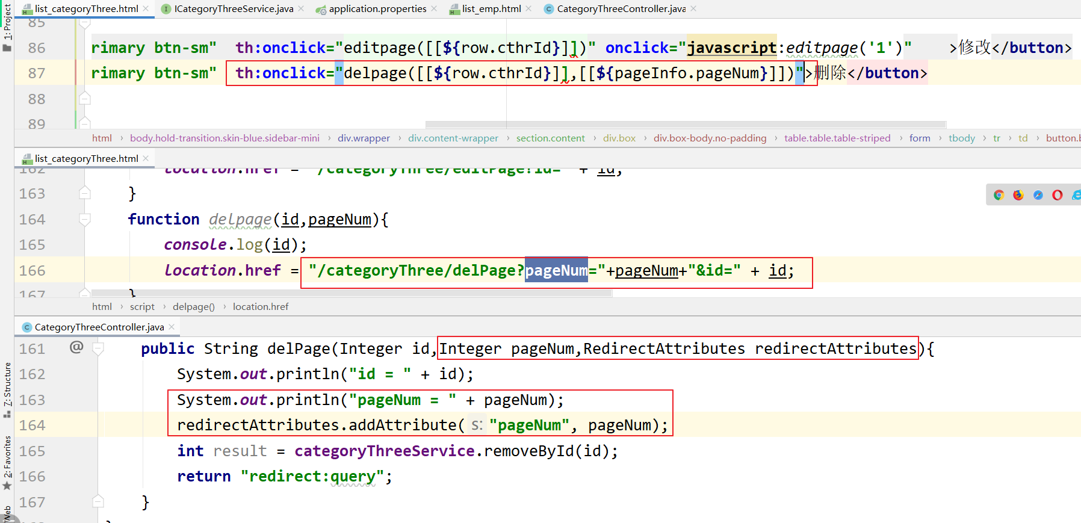Close the top CategoryThreeController.java tab

693,8
